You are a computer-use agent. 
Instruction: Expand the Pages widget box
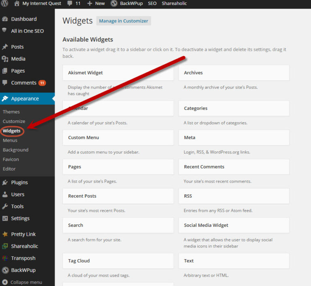click(118, 167)
